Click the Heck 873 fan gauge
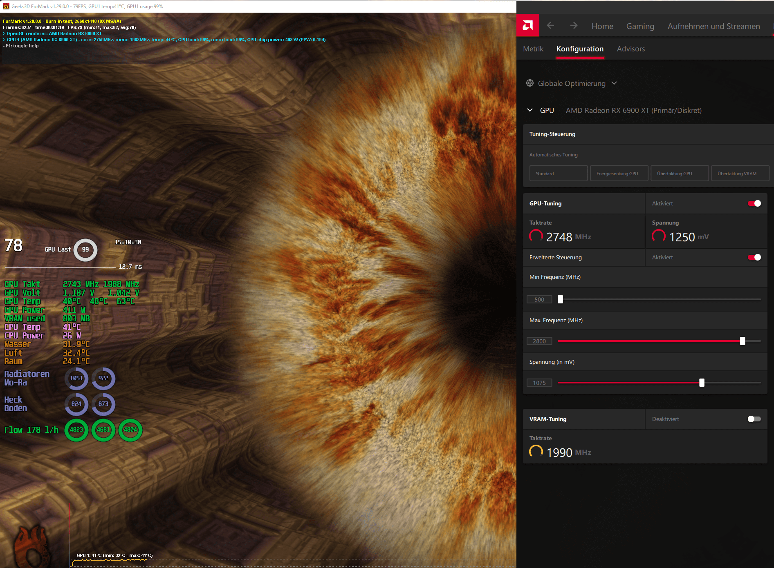This screenshot has width=774, height=568. point(103,404)
